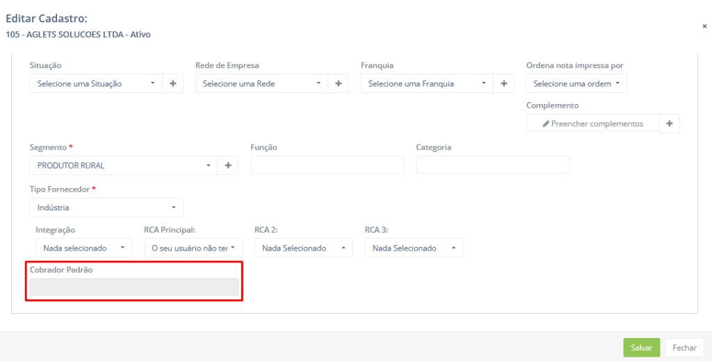Open the Integração dropdown
The width and height of the screenshot is (712, 361).
point(83,248)
